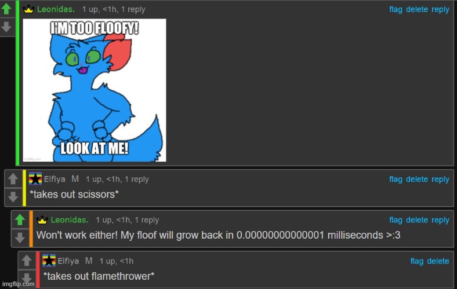Click Elfiya's rainbow star avatar on scissors comment
The width and height of the screenshot is (457, 289).
tap(35, 179)
